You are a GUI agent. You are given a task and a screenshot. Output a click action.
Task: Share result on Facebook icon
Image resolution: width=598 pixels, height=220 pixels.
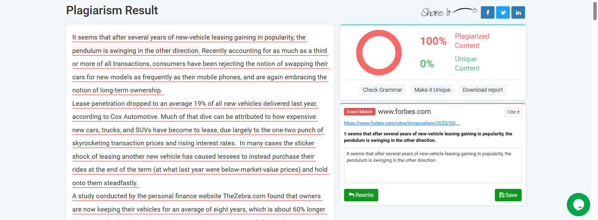(x=487, y=12)
